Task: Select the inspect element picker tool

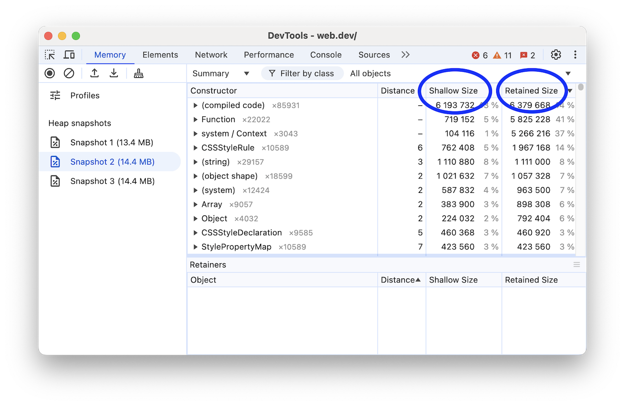Action: (x=50, y=54)
